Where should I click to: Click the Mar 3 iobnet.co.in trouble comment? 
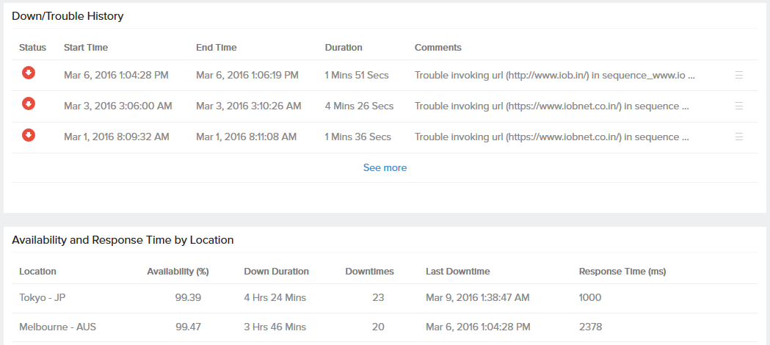(x=551, y=106)
